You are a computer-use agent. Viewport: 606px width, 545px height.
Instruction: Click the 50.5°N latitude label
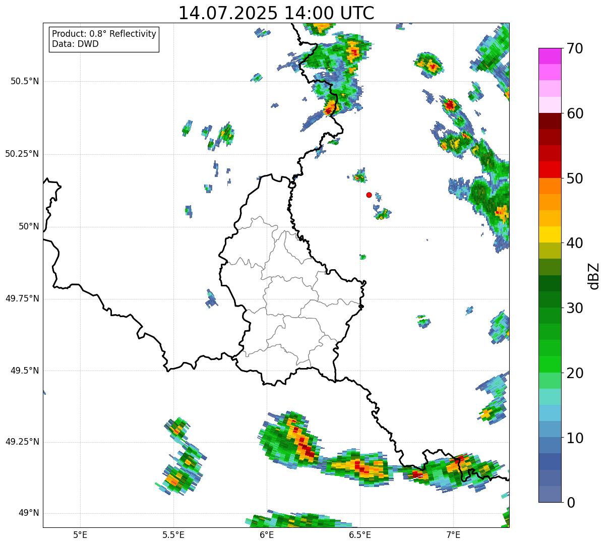(25, 81)
